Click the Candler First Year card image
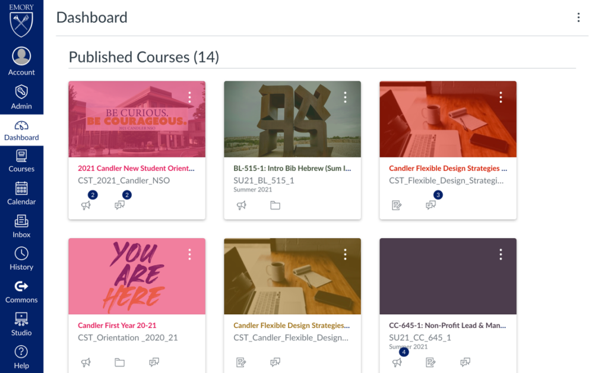 [137, 276]
